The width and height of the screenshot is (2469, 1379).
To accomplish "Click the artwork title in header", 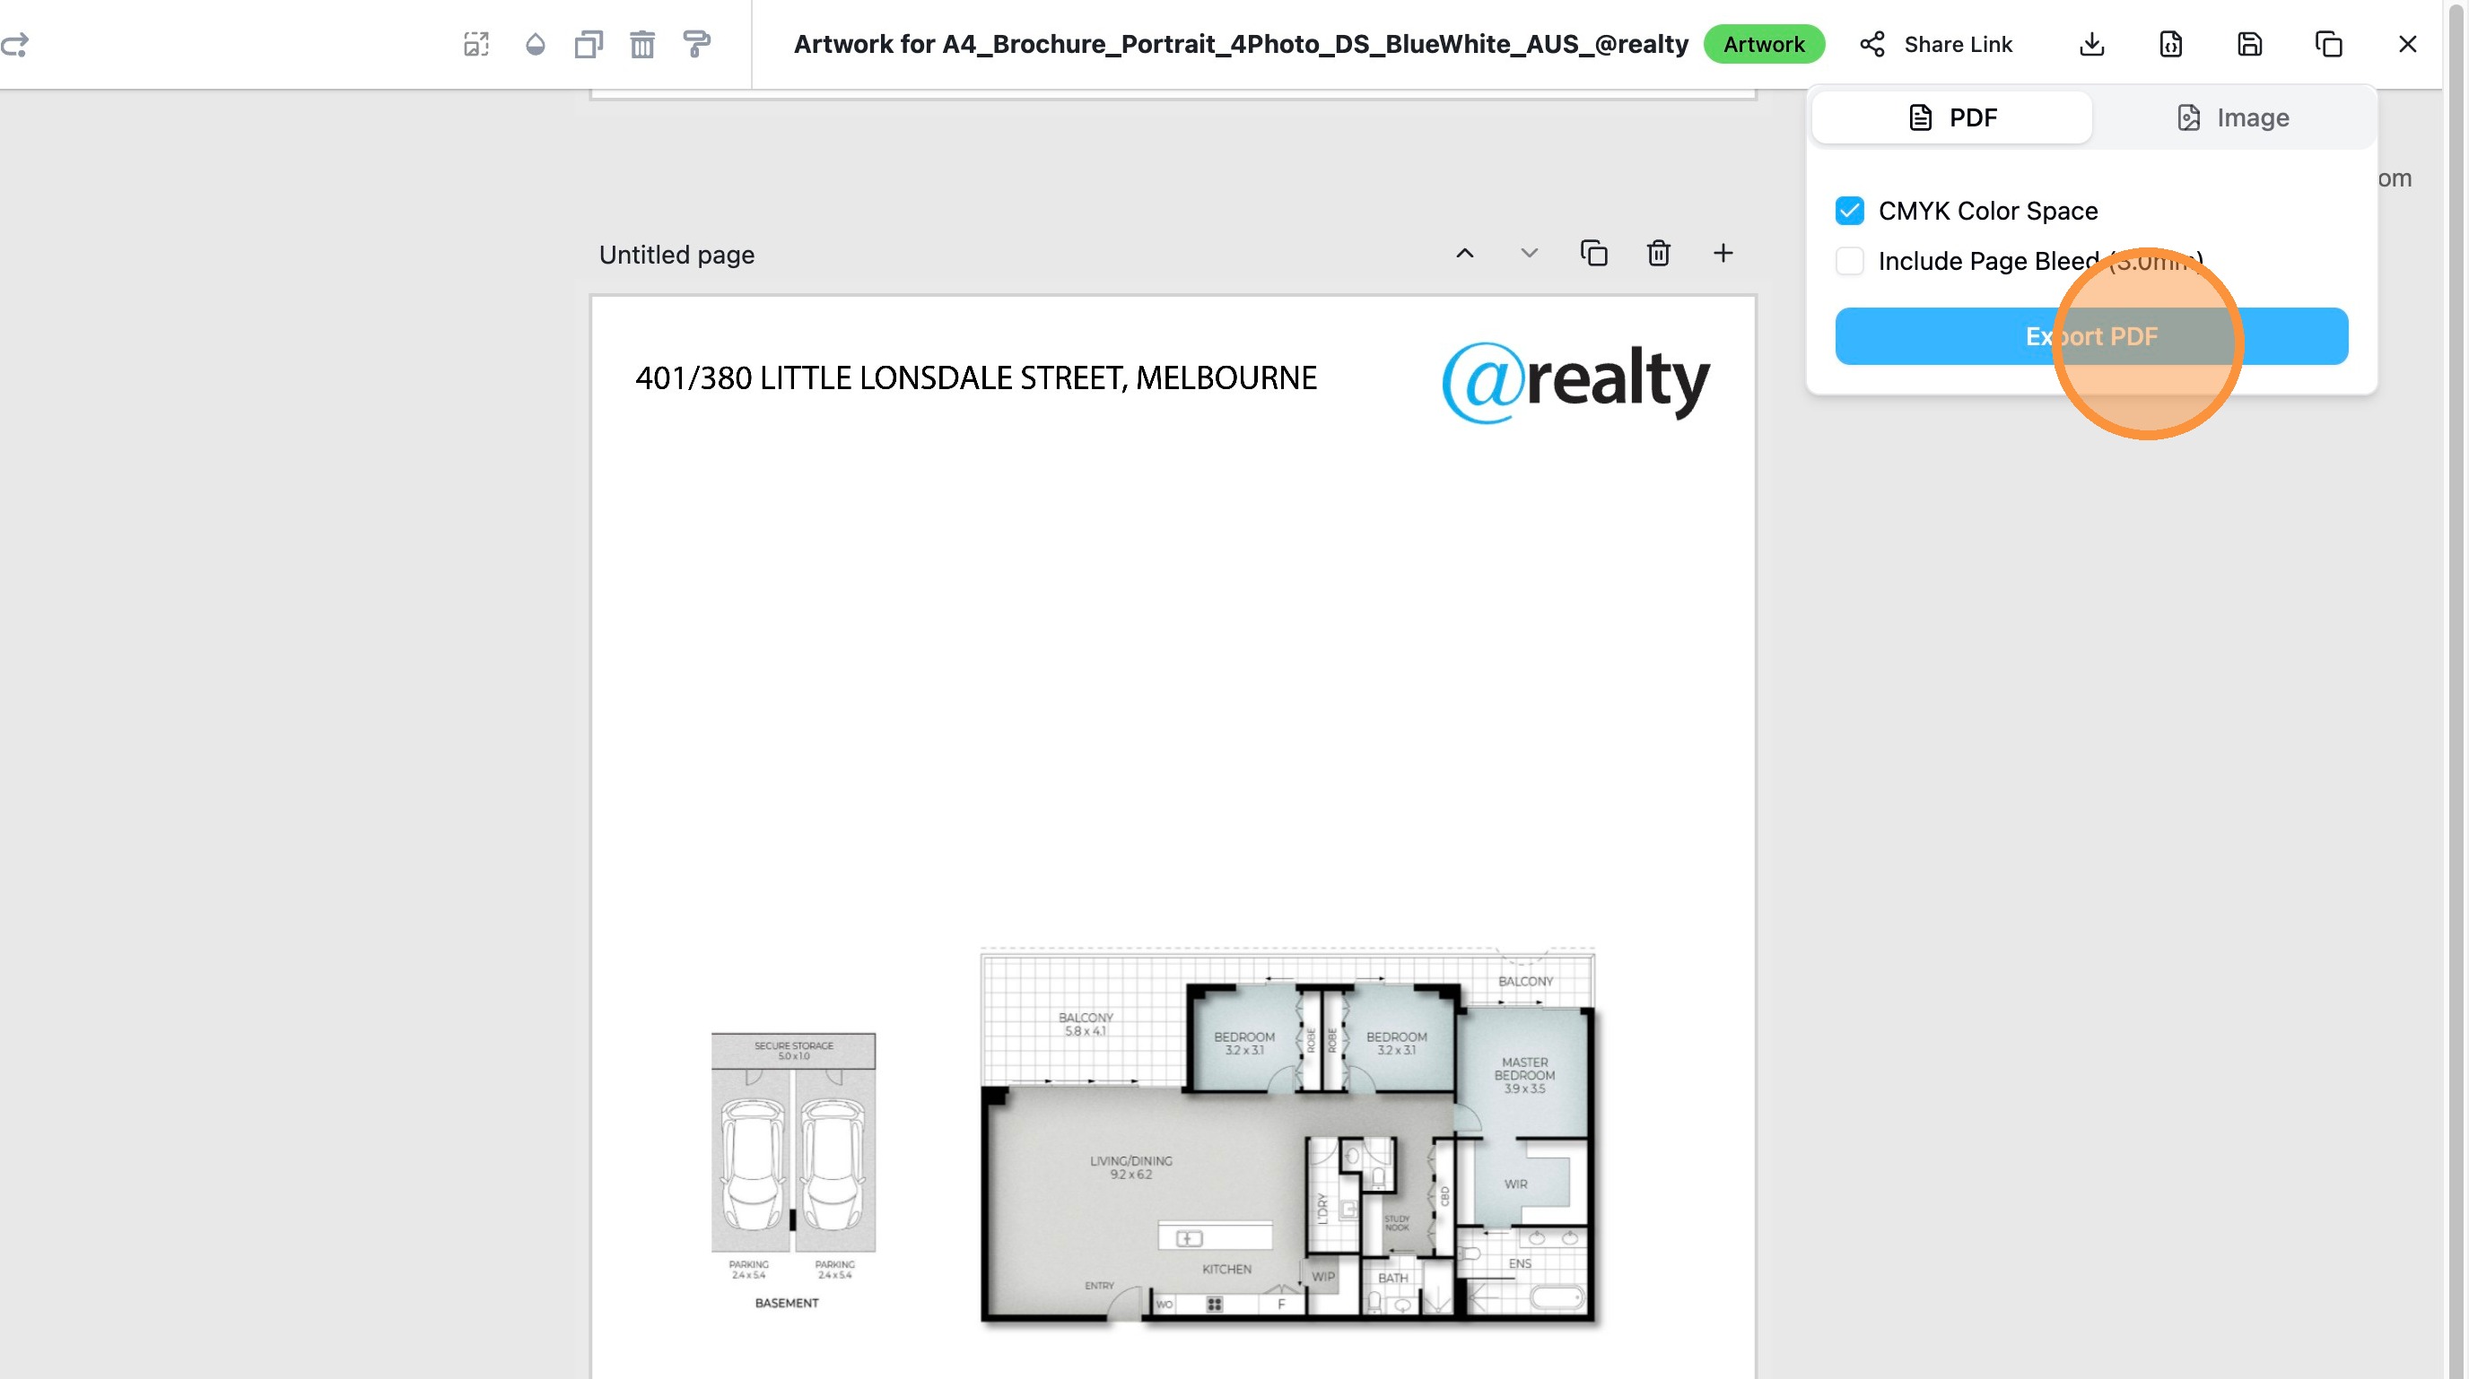I will coord(1240,44).
